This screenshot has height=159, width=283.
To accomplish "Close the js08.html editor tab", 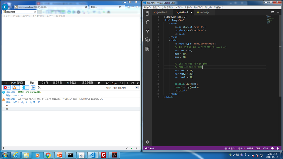I will tap(191, 12).
